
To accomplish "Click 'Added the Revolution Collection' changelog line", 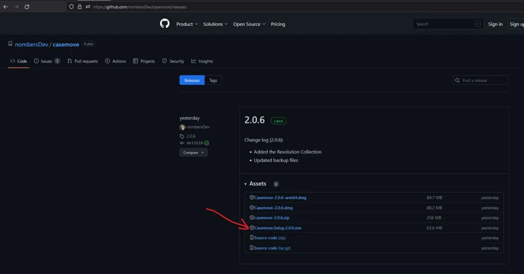I will [287, 152].
